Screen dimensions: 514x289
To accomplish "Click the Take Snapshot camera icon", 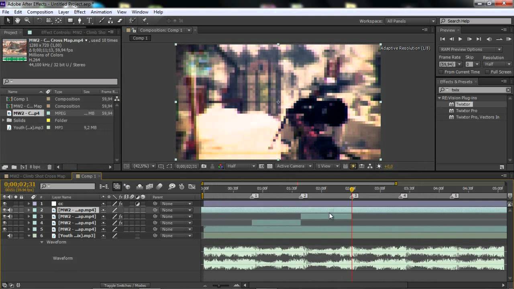I will pyautogui.click(x=204, y=166).
